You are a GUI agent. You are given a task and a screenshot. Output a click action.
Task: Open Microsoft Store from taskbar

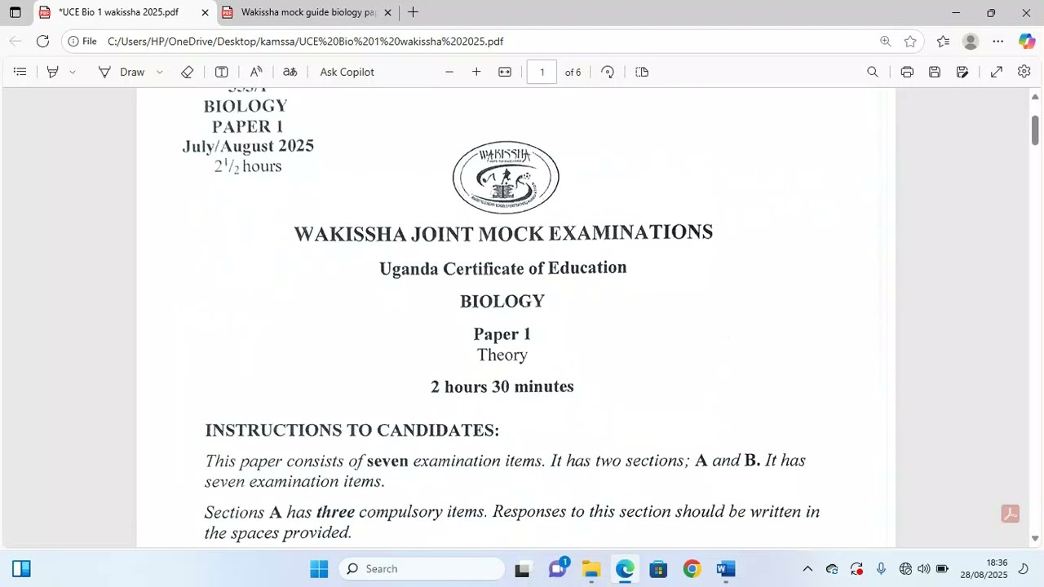(658, 569)
